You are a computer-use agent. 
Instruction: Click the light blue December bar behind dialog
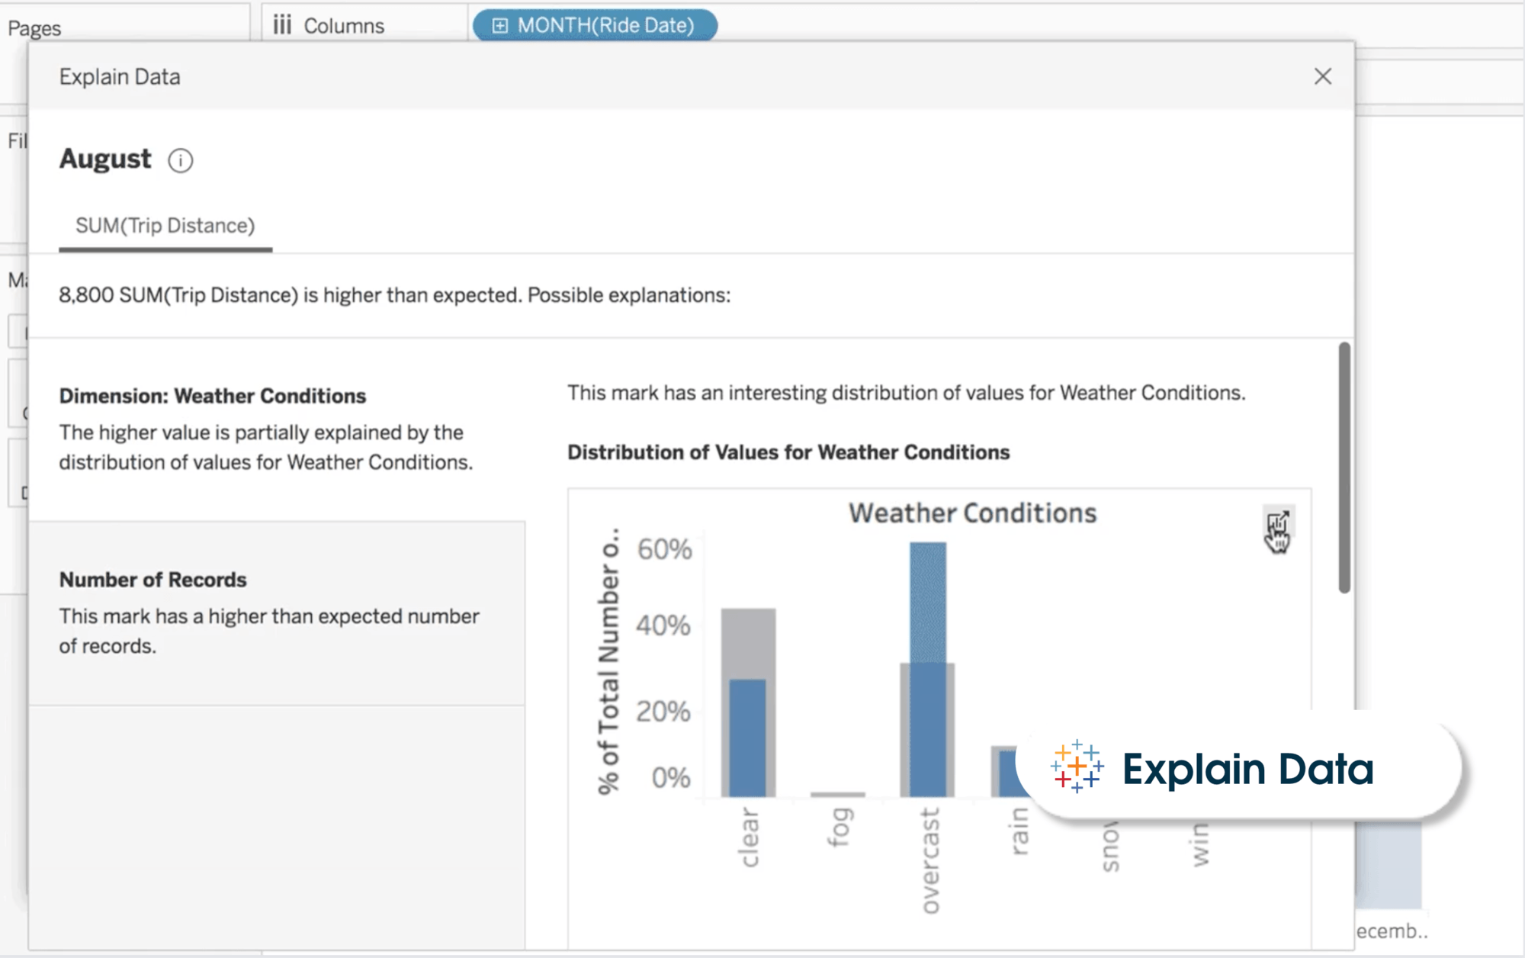(1391, 866)
